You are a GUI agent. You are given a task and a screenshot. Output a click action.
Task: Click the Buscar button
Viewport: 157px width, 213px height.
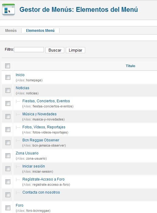click(55, 50)
